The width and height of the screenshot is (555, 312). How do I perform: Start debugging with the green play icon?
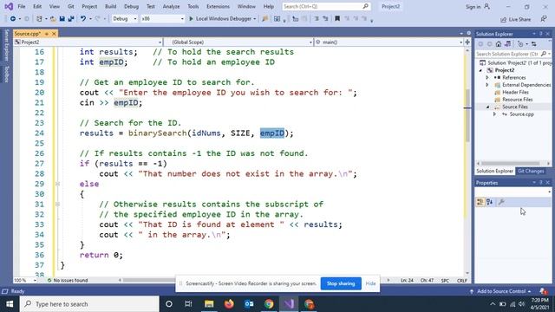pos(191,19)
